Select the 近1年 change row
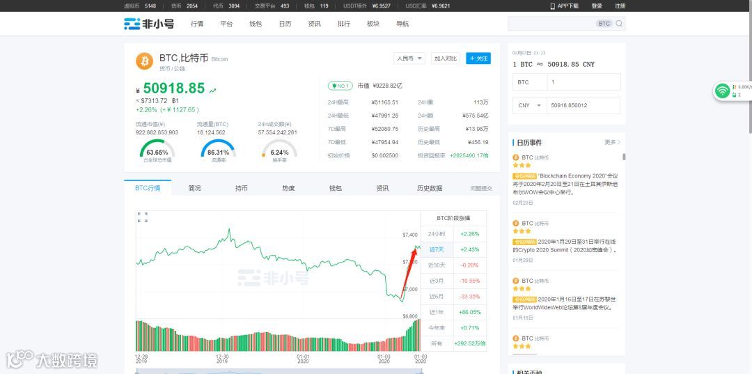The height and width of the screenshot is (374, 752). click(x=453, y=312)
